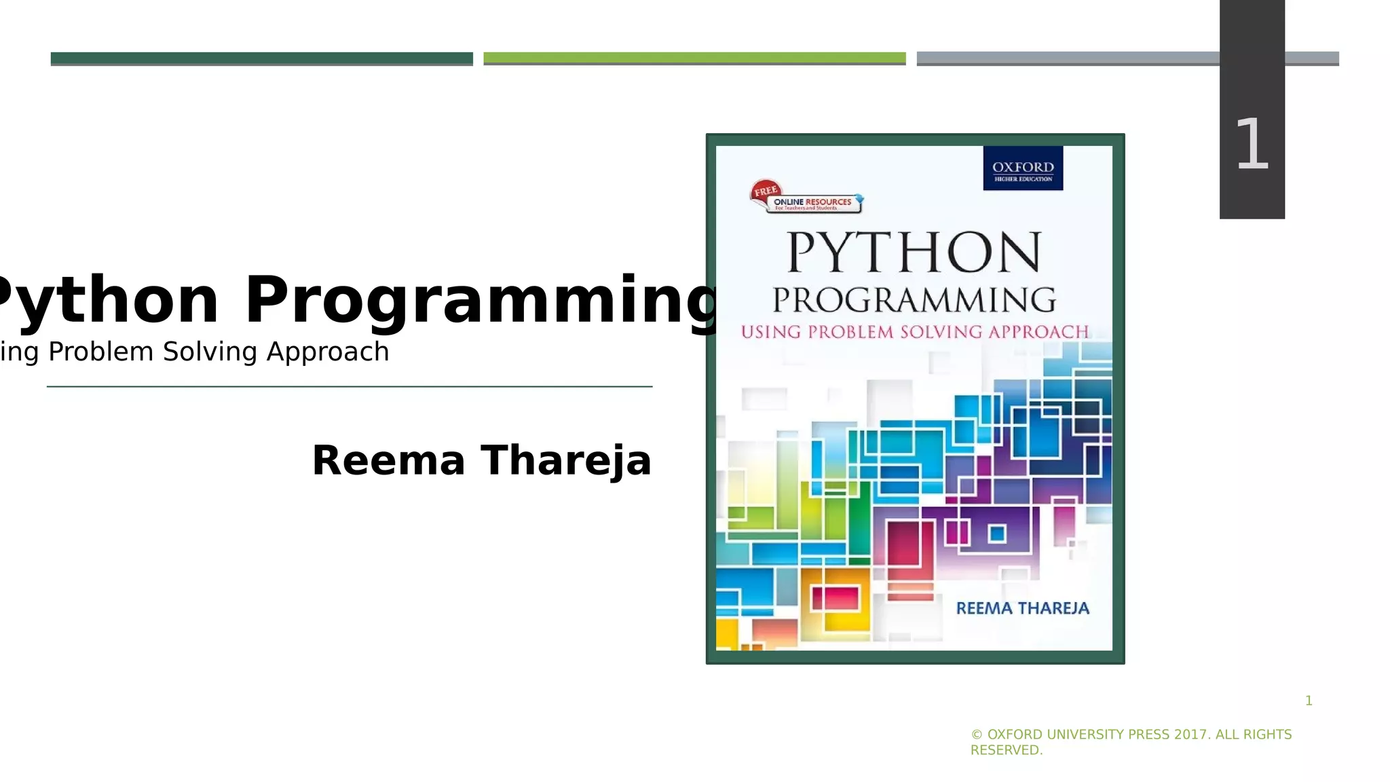Select the Using Problem Solving Approach subtitle
1390x782 pixels.
[195, 352]
